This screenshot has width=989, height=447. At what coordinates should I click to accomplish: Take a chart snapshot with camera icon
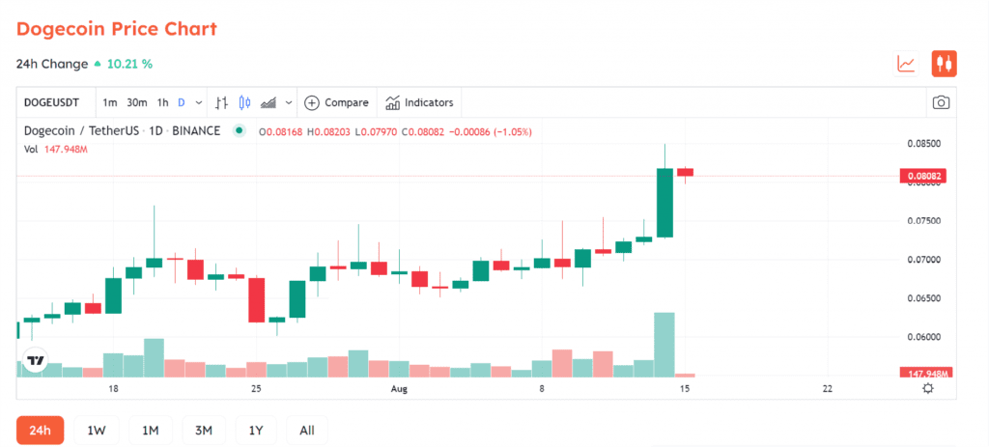click(941, 102)
